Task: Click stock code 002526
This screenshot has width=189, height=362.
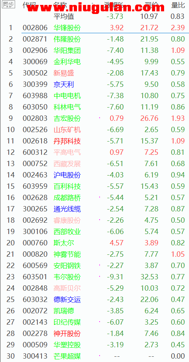Action: tap(35, 130)
